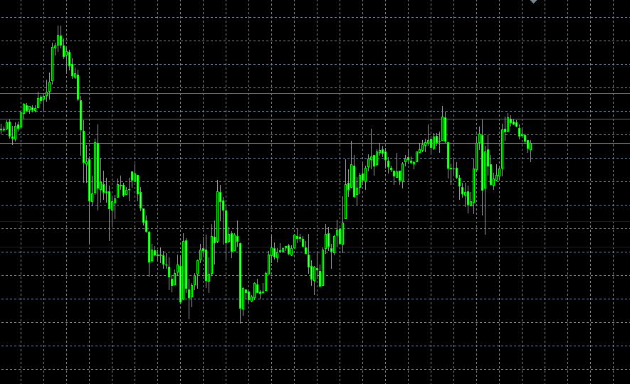Click the first candle at the left edge

[x=3, y=129]
